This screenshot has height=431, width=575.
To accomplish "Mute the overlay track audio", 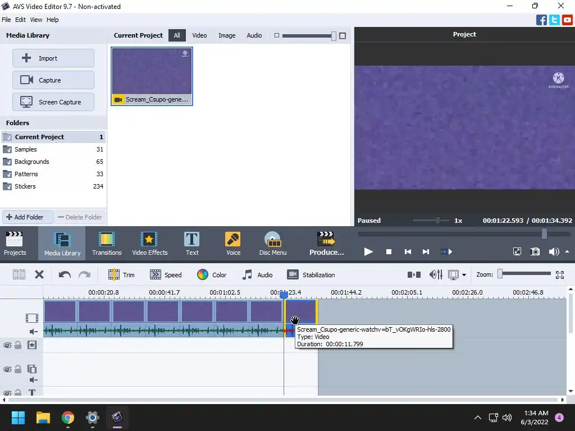I will [x=33, y=380].
